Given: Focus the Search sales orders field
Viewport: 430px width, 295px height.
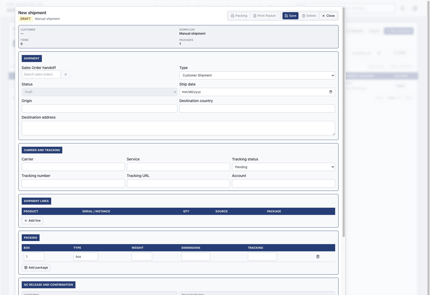Looking at the screenshot, I should (41, 74).
